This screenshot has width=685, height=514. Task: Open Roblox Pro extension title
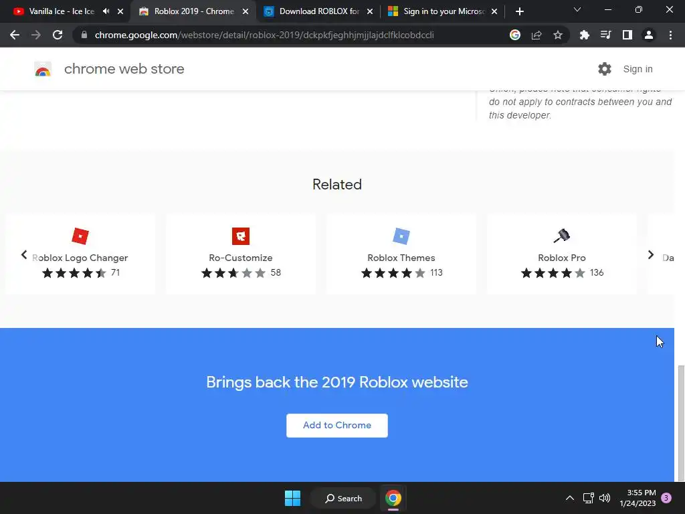click(x=562, y=258)
